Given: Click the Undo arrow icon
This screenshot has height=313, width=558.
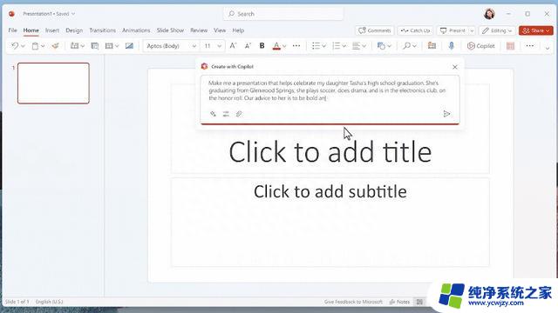Looking at the screenshot, I should (x=15, y=46).
